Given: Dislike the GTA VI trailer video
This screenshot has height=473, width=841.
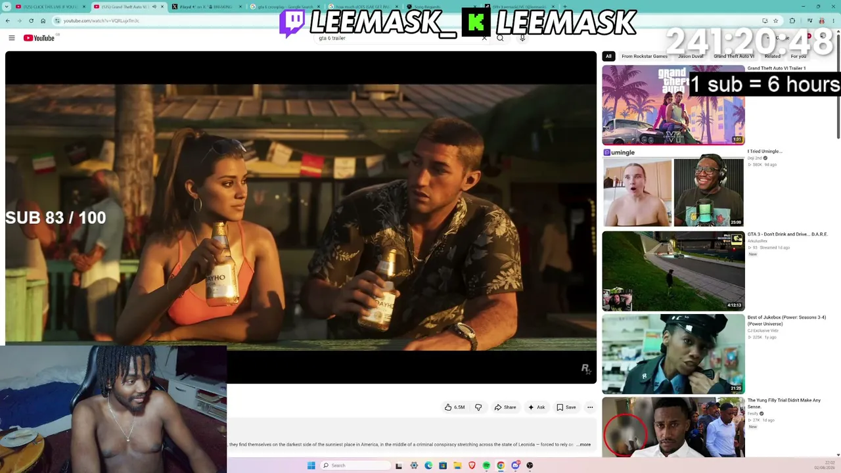Looking at the screenshot, I should point(478,407).
